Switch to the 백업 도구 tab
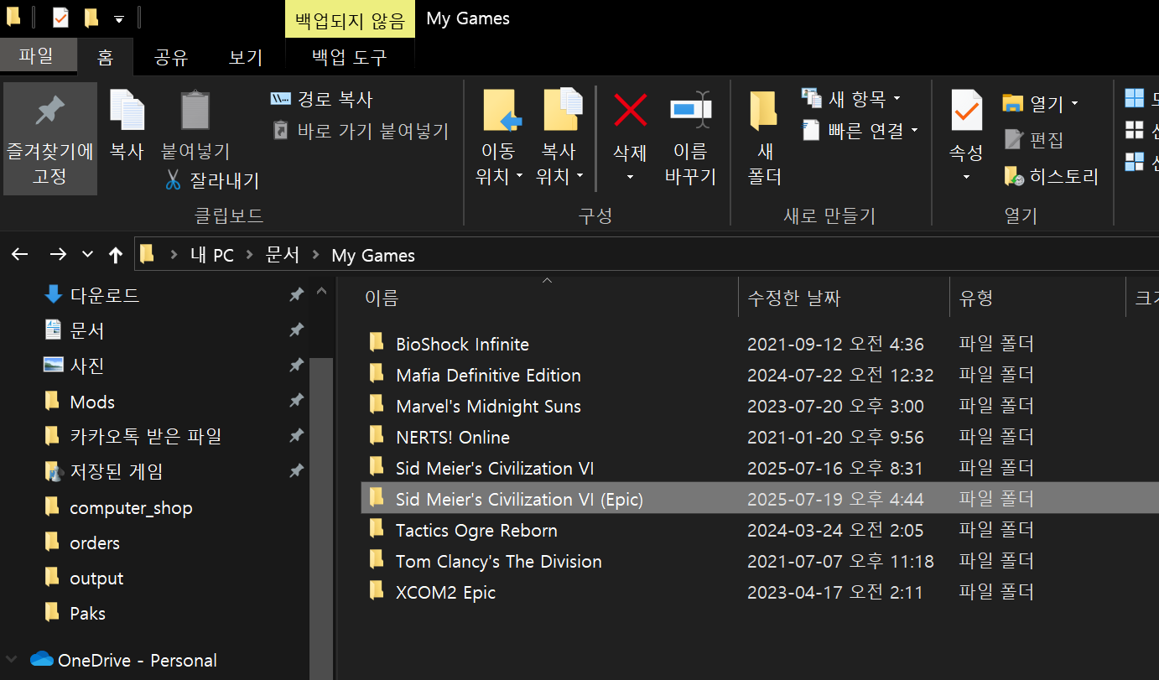 click(350, 57)
